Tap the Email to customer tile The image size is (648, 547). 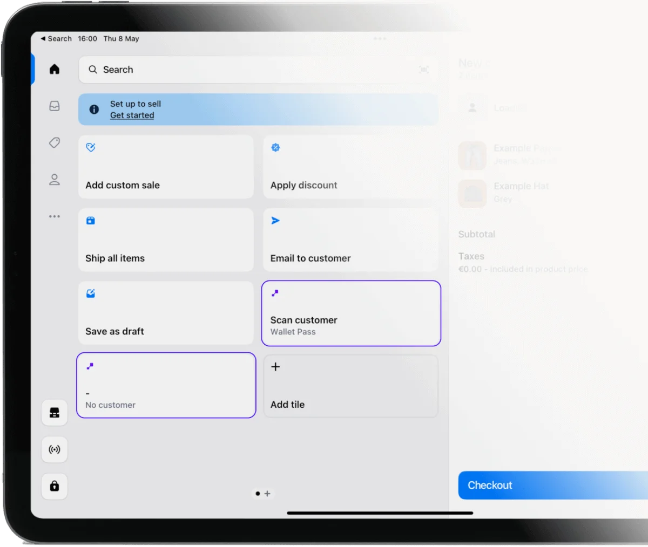(351, 240)
